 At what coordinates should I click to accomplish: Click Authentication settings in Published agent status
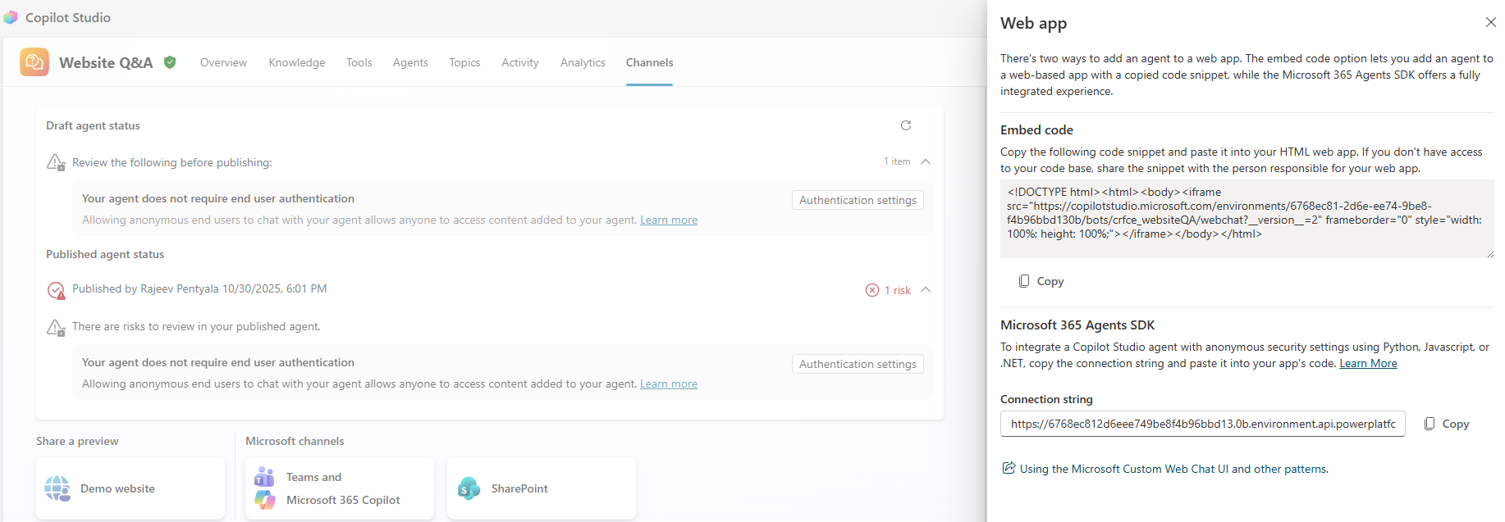click(858, 364)
